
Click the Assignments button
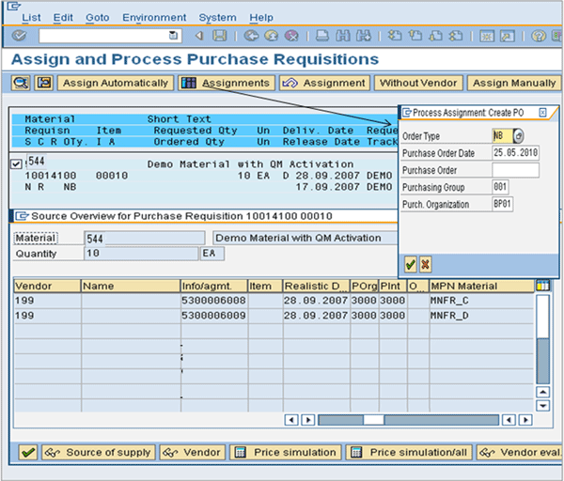(227, 83)
